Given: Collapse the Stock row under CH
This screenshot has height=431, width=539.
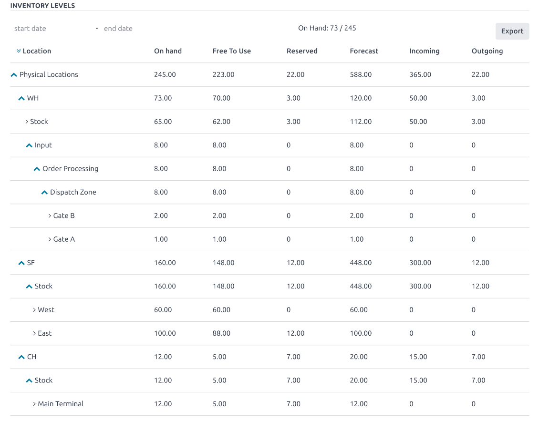Looking at the screenshot, I should tap(29, 380).
